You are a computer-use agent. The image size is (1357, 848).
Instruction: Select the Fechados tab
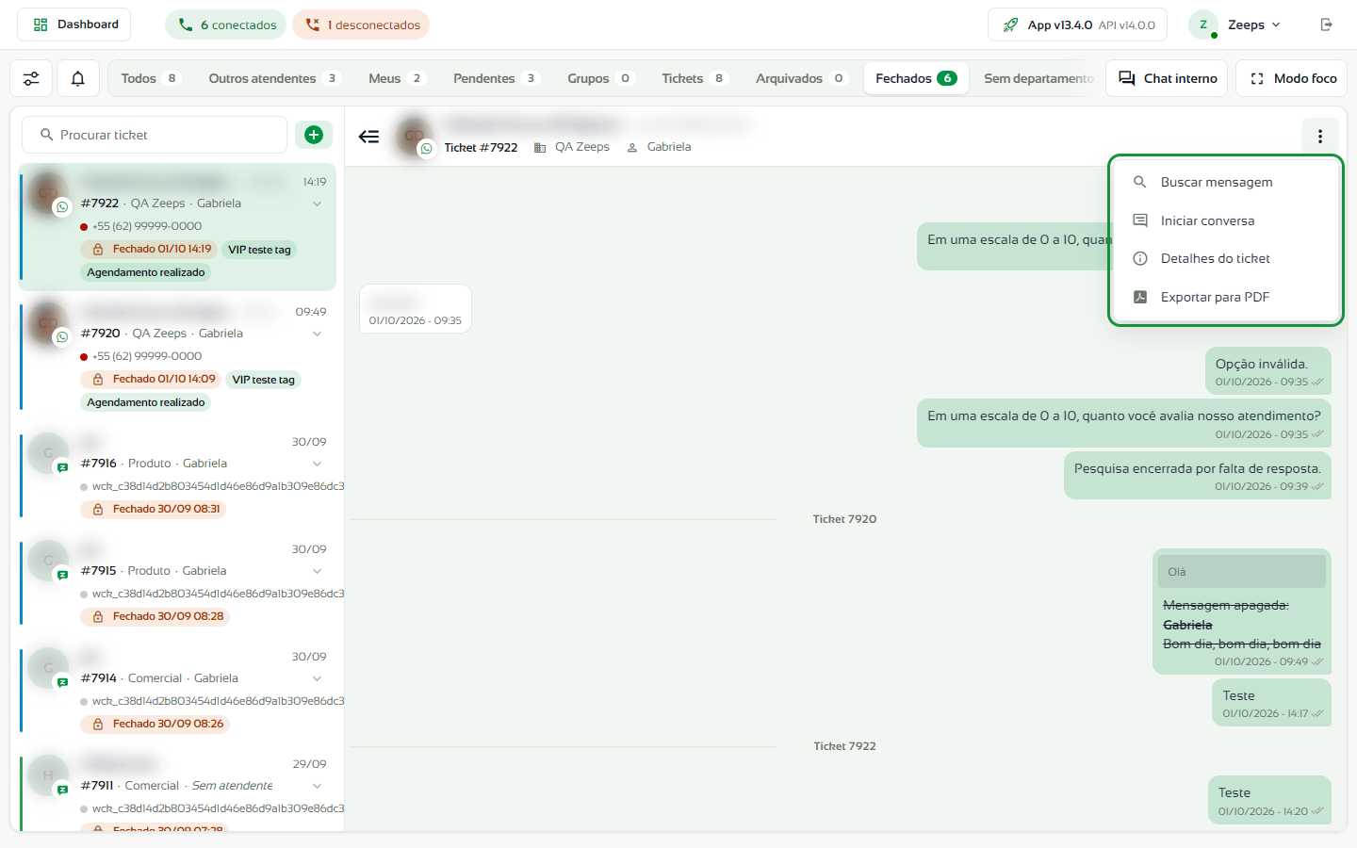[x=916, y=78]
